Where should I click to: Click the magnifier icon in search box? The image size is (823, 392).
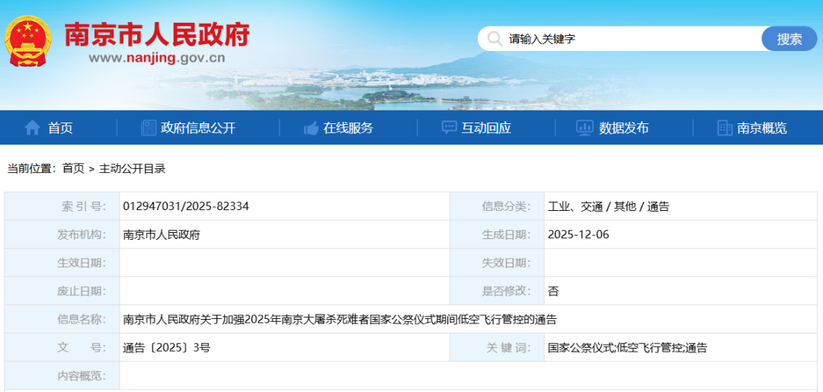pyautogui.click(x=495, y=39)
